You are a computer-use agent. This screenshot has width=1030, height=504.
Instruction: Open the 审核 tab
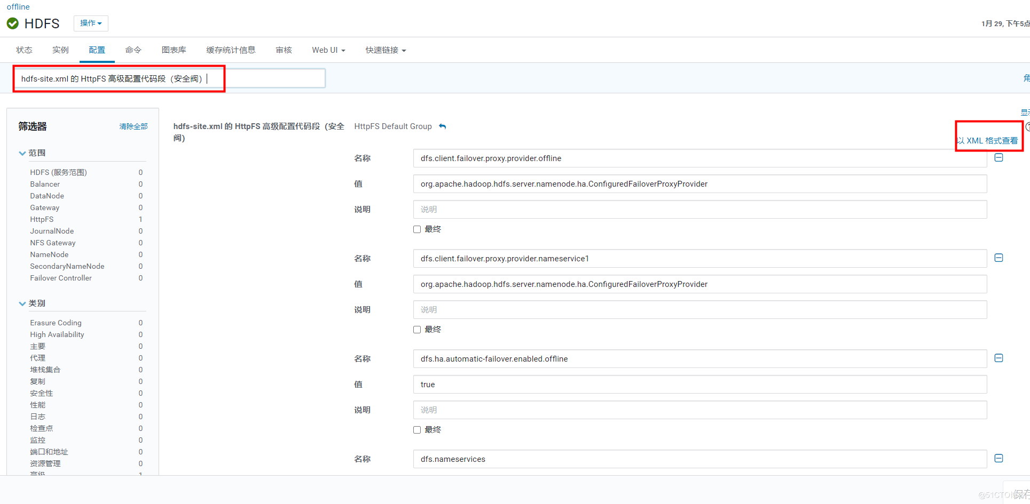(x=284, y=50)
